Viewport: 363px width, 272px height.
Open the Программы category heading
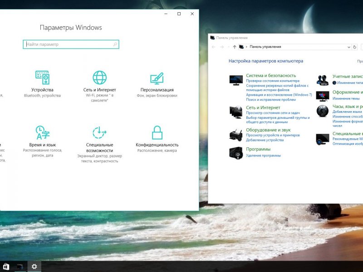(x=258, y=149)
